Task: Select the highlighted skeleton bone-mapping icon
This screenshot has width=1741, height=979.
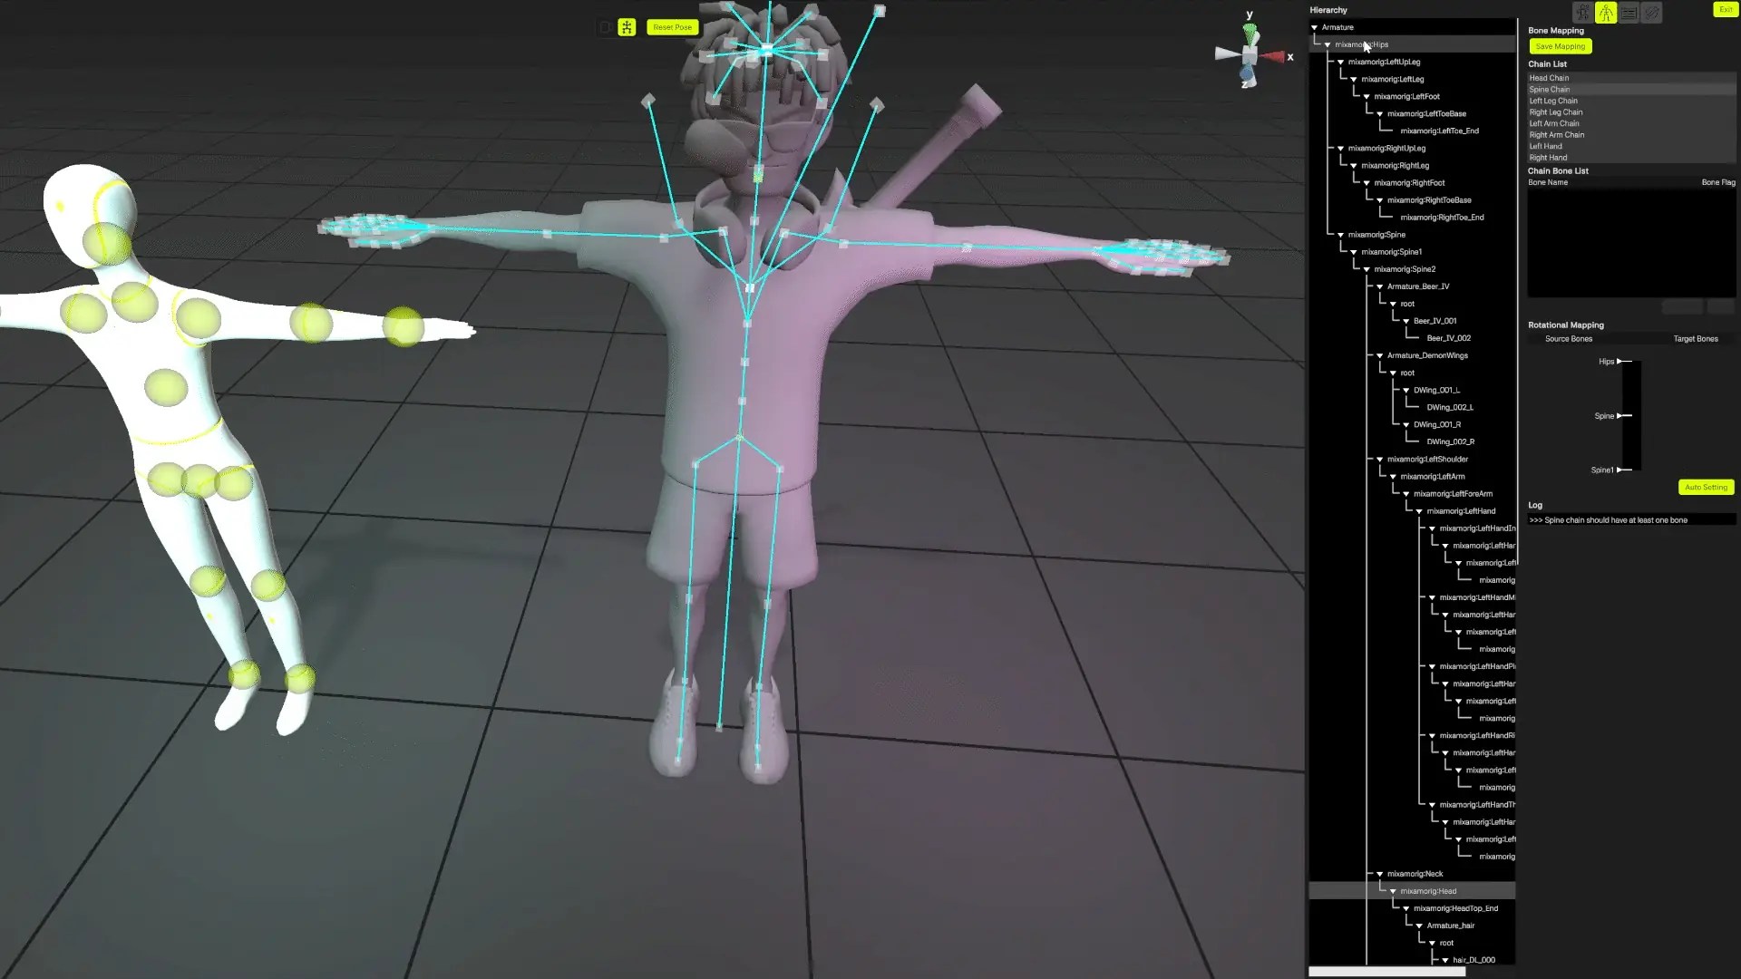Action: pos(1606,13)
